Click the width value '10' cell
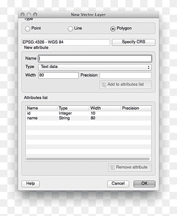 93,113
